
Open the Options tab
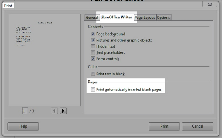click(164, 17)
